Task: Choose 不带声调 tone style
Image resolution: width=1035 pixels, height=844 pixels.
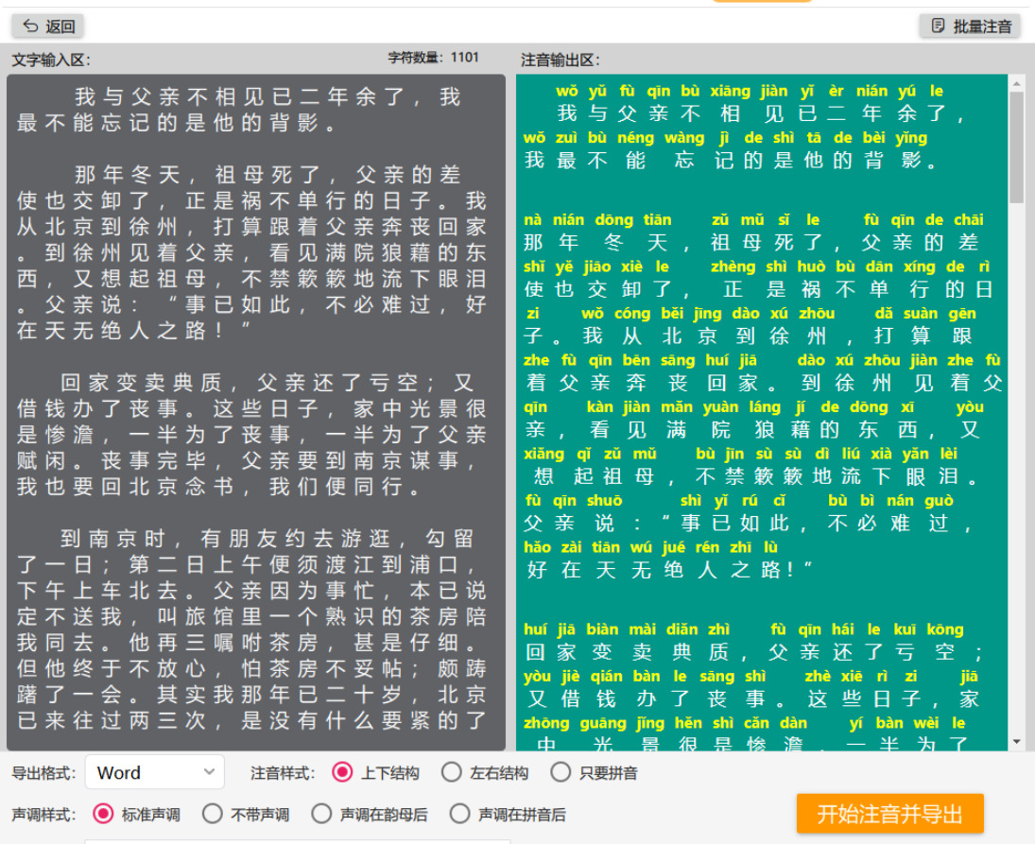Action: tap(212, 814)
